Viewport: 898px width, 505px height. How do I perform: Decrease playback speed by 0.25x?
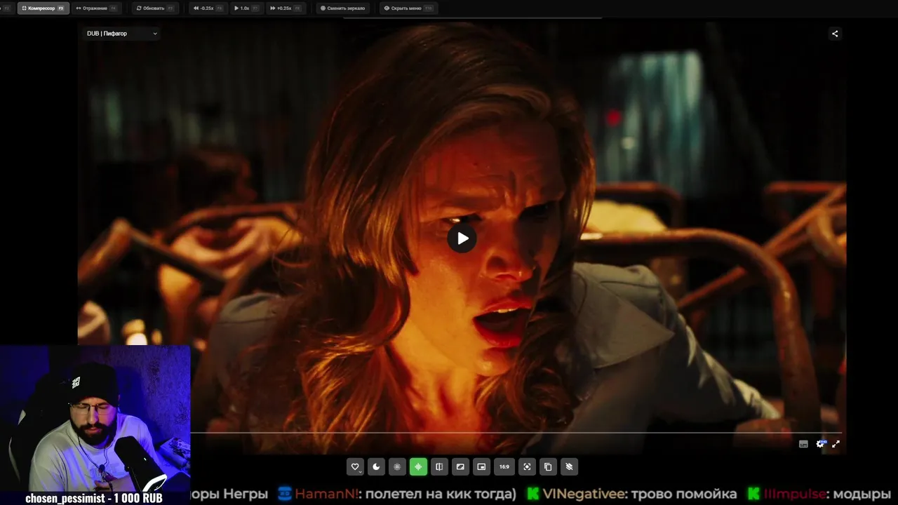pyautogui.click(x=208, y=8)
